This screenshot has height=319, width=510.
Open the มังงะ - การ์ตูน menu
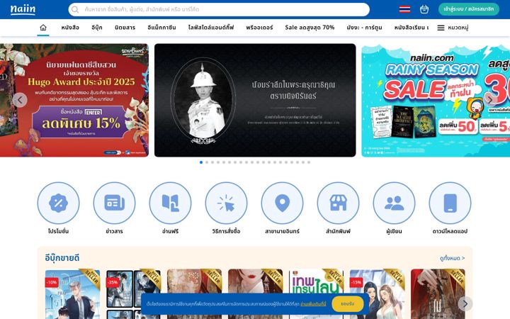(x=364, y=28)
